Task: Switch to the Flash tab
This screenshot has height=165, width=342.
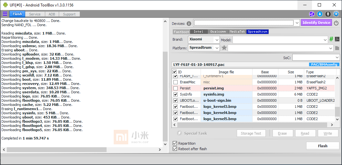Action: 17,14
